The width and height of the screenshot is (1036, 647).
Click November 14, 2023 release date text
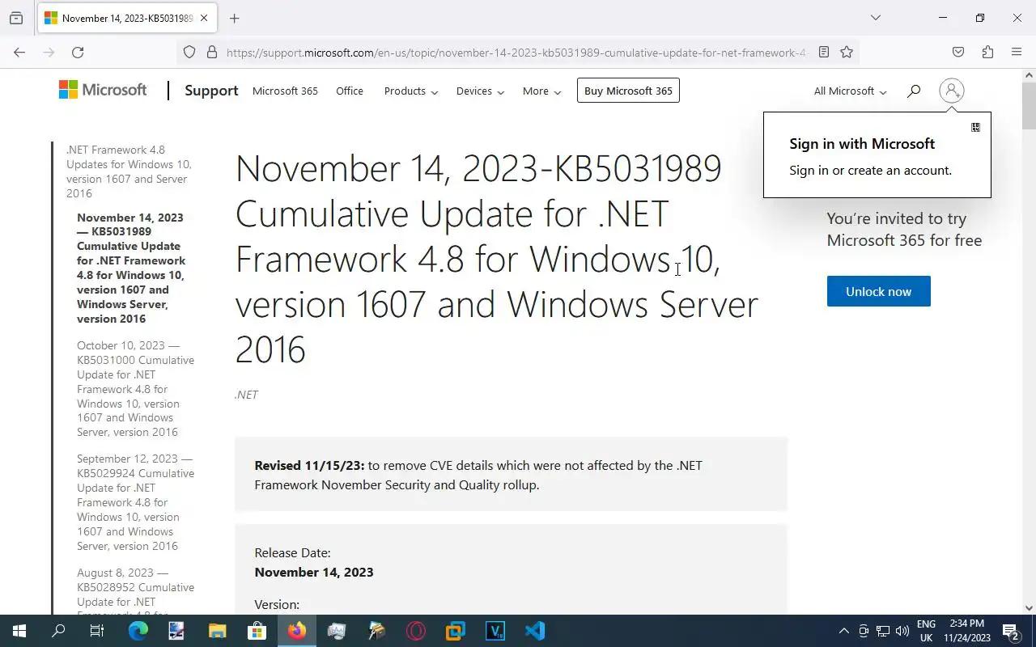pos(314,572)
